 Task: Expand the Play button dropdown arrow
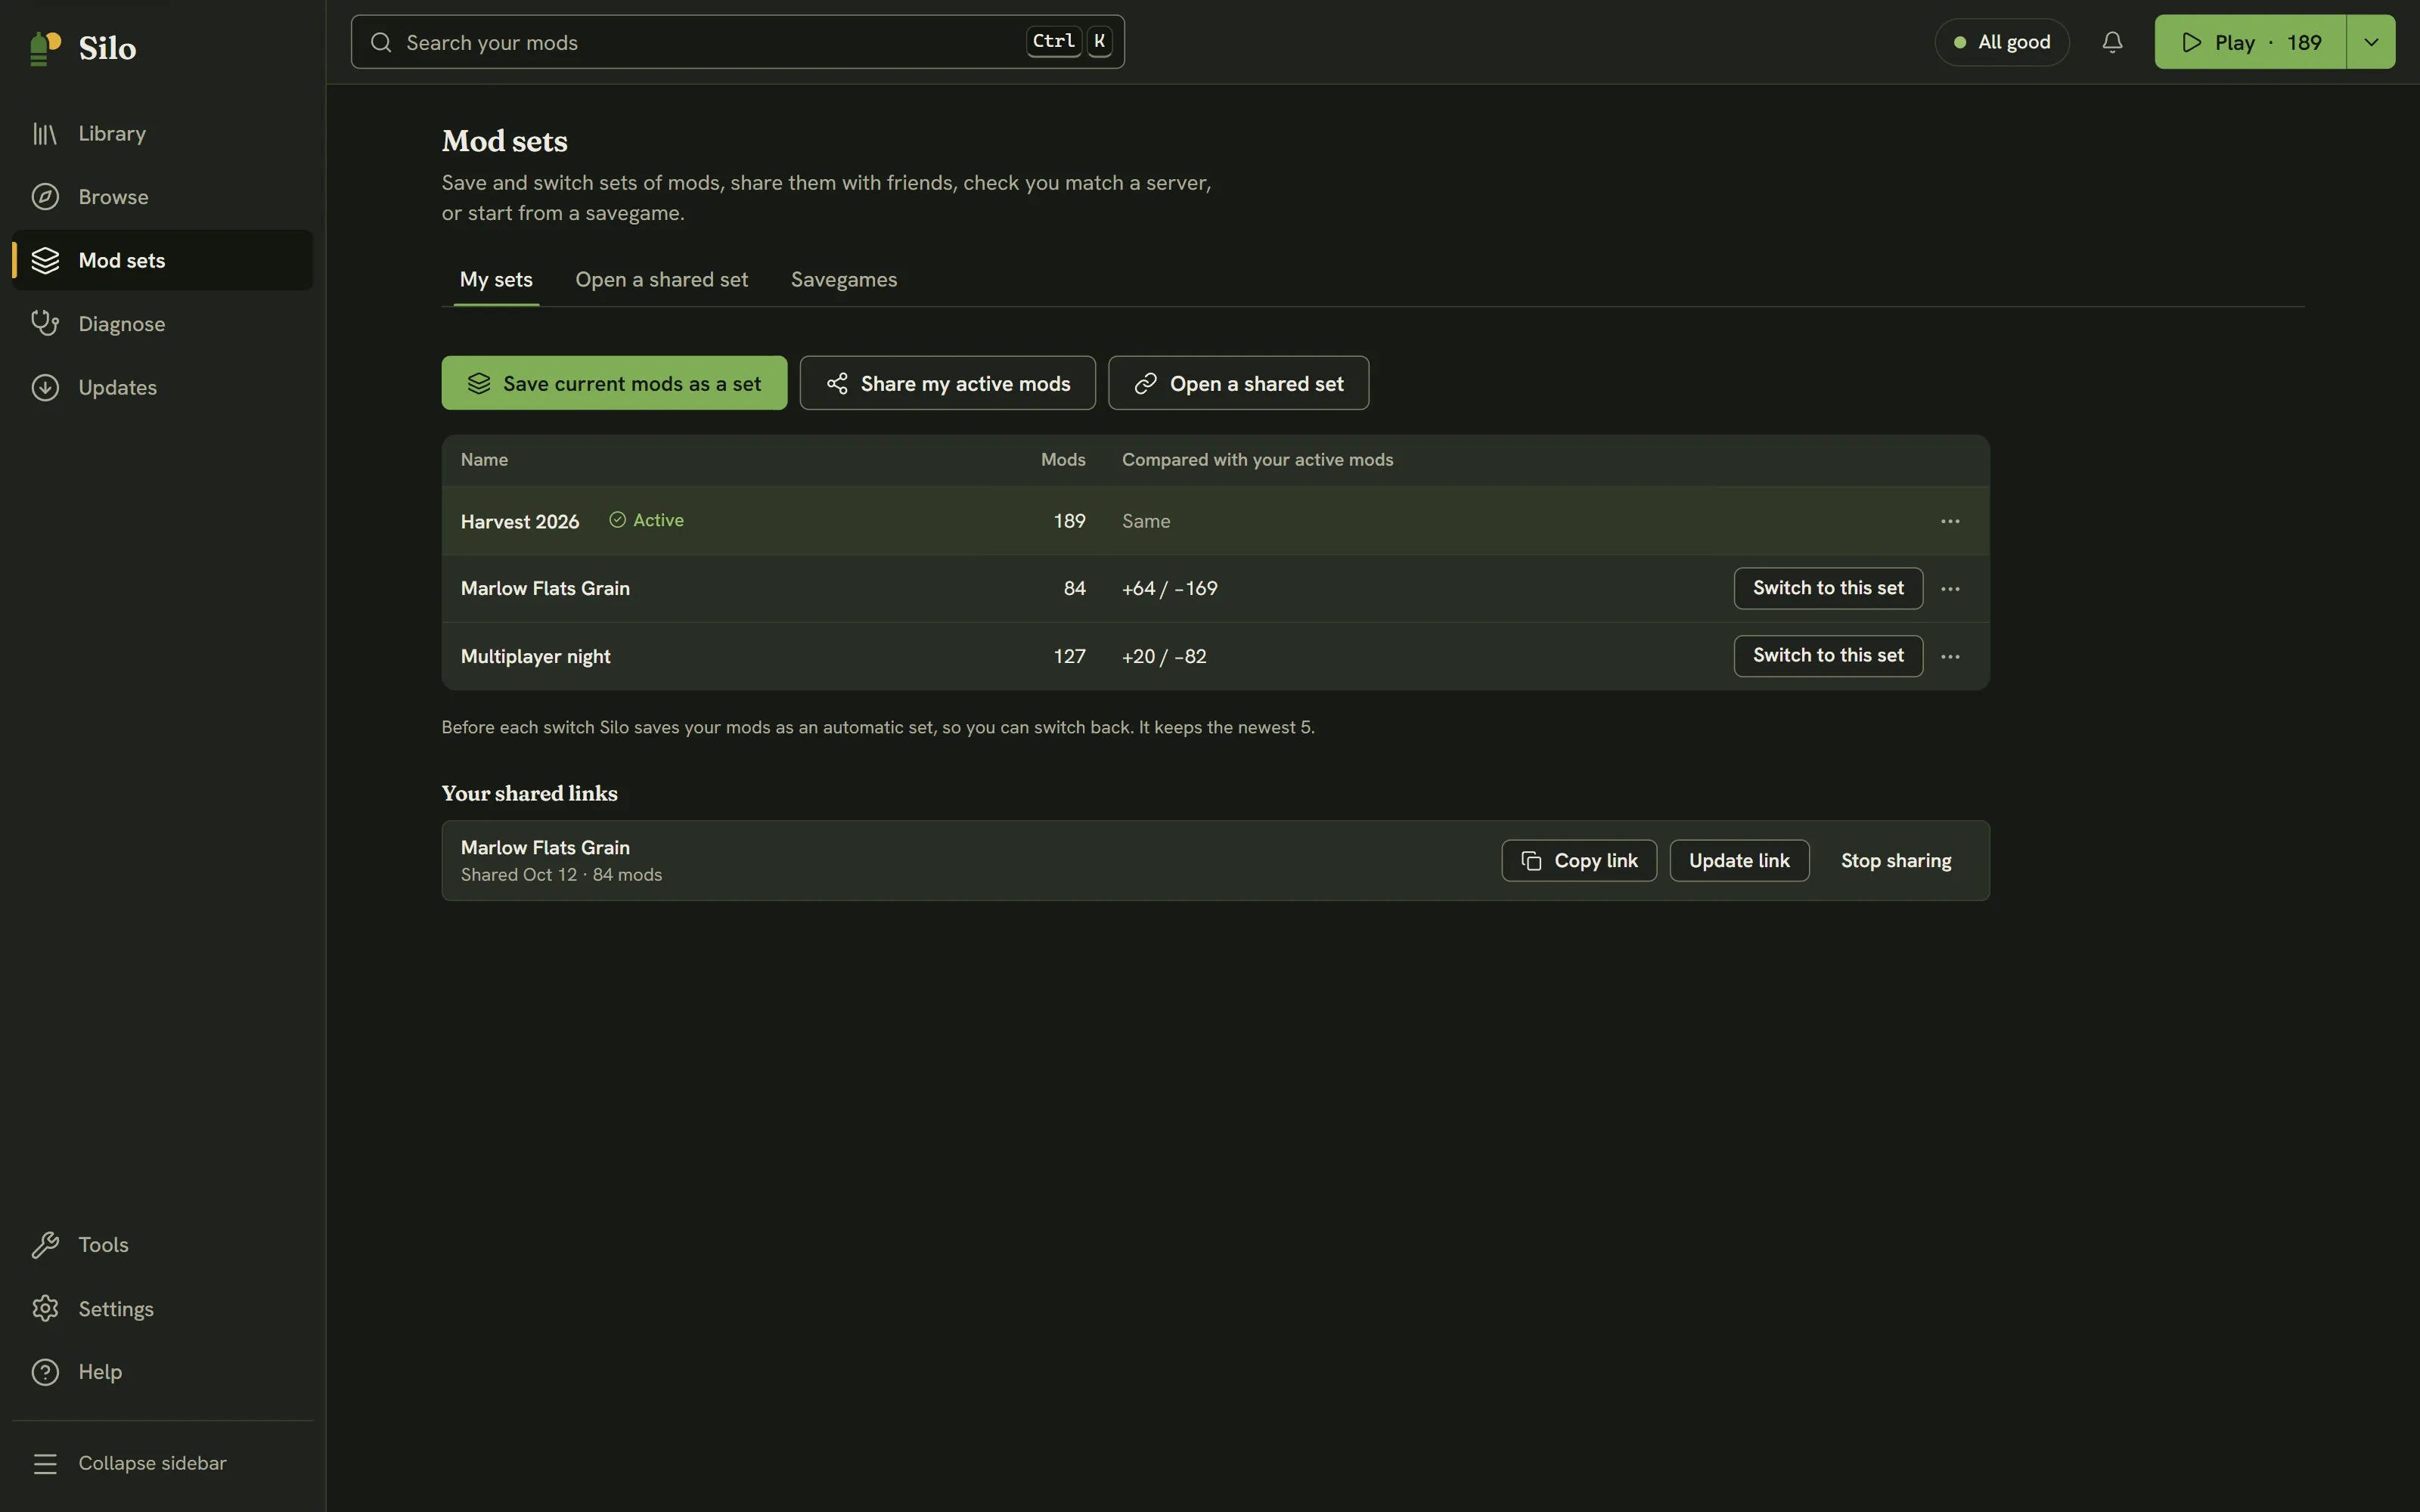[2371, 42]
